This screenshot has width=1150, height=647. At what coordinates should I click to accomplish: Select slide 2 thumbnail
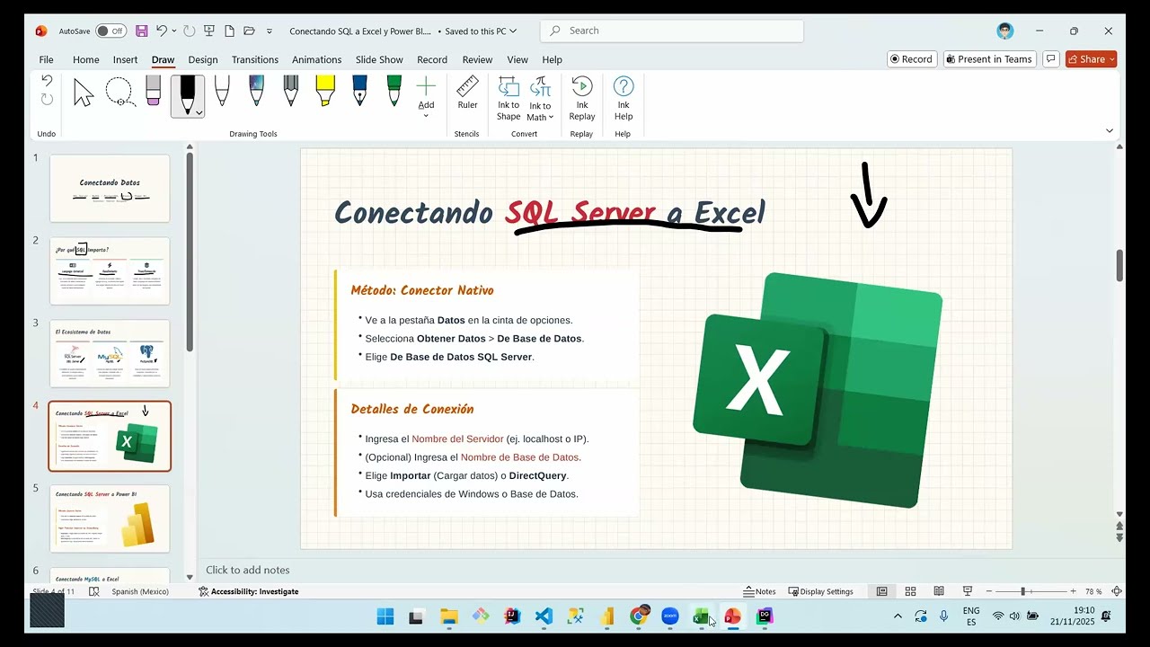click(x=110, y=271)
